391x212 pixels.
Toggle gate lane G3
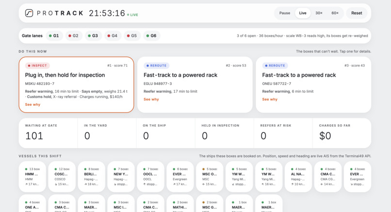(x=93, y=36)
